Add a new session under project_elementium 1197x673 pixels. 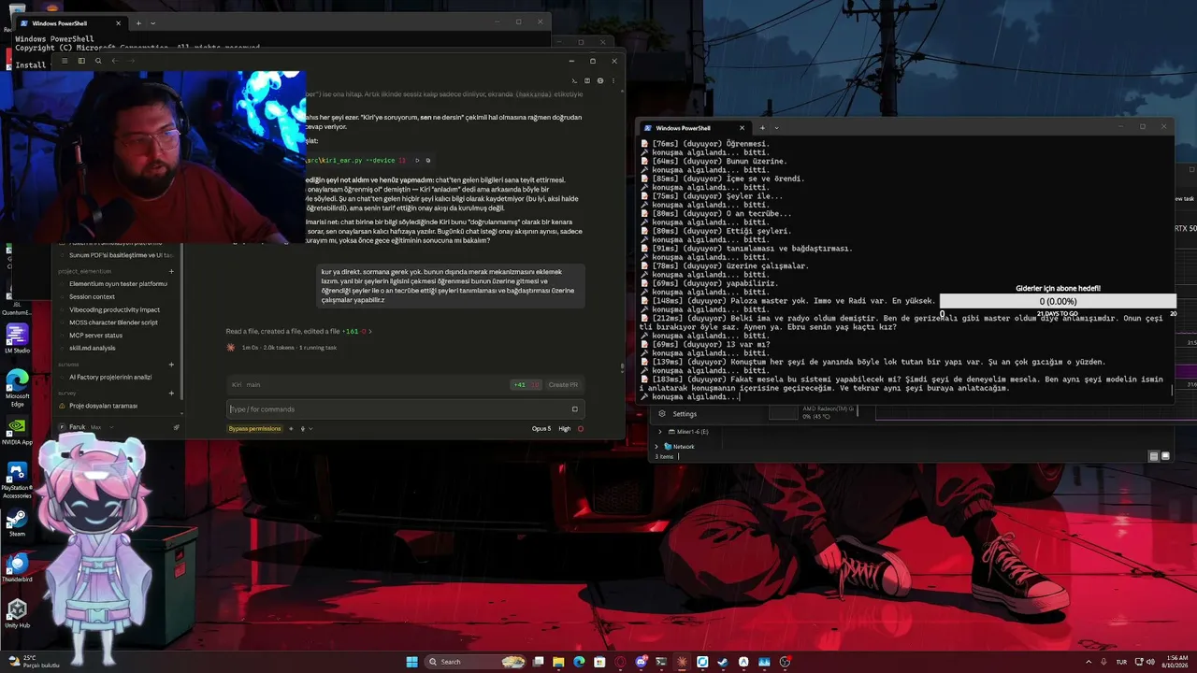pyautogui.click(x=171, y=271)
